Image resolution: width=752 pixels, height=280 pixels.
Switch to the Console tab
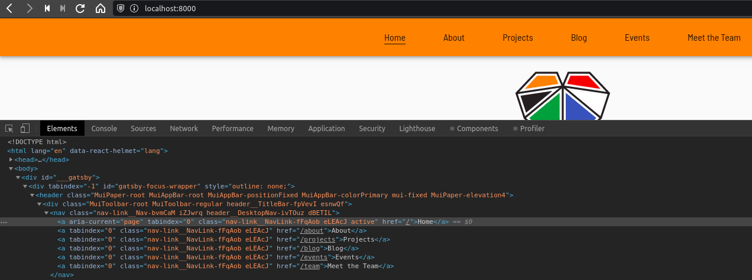(104, 128)
